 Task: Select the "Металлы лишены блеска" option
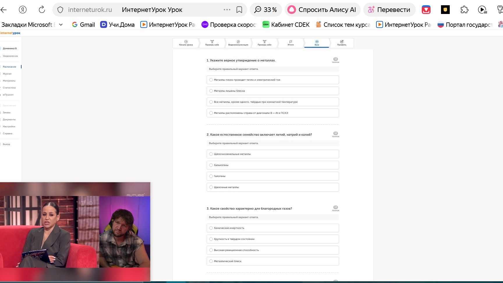point(273,91)
